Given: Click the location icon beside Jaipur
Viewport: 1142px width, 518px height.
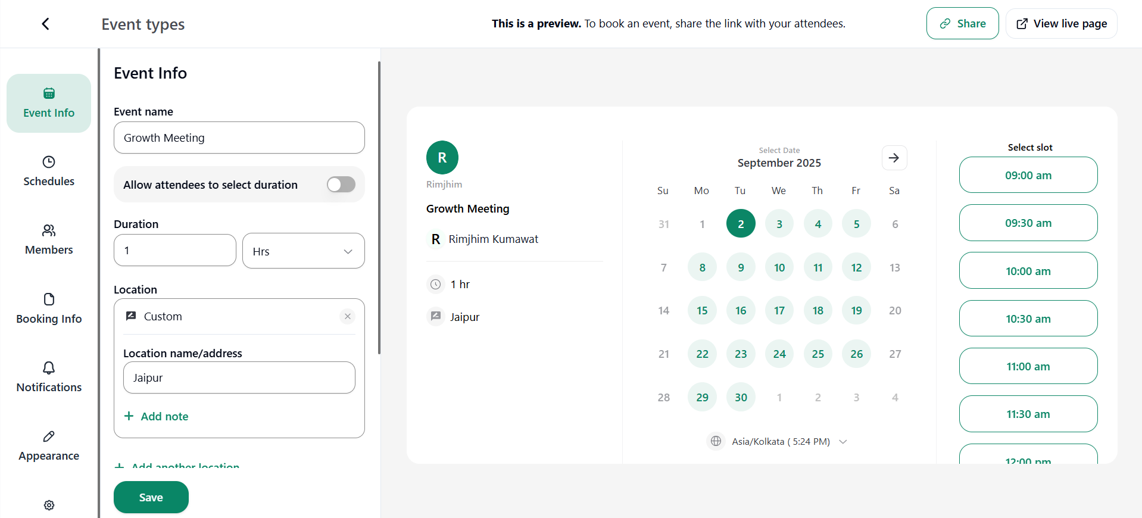Looking at the screenshot, I should [x=436, y=316].
